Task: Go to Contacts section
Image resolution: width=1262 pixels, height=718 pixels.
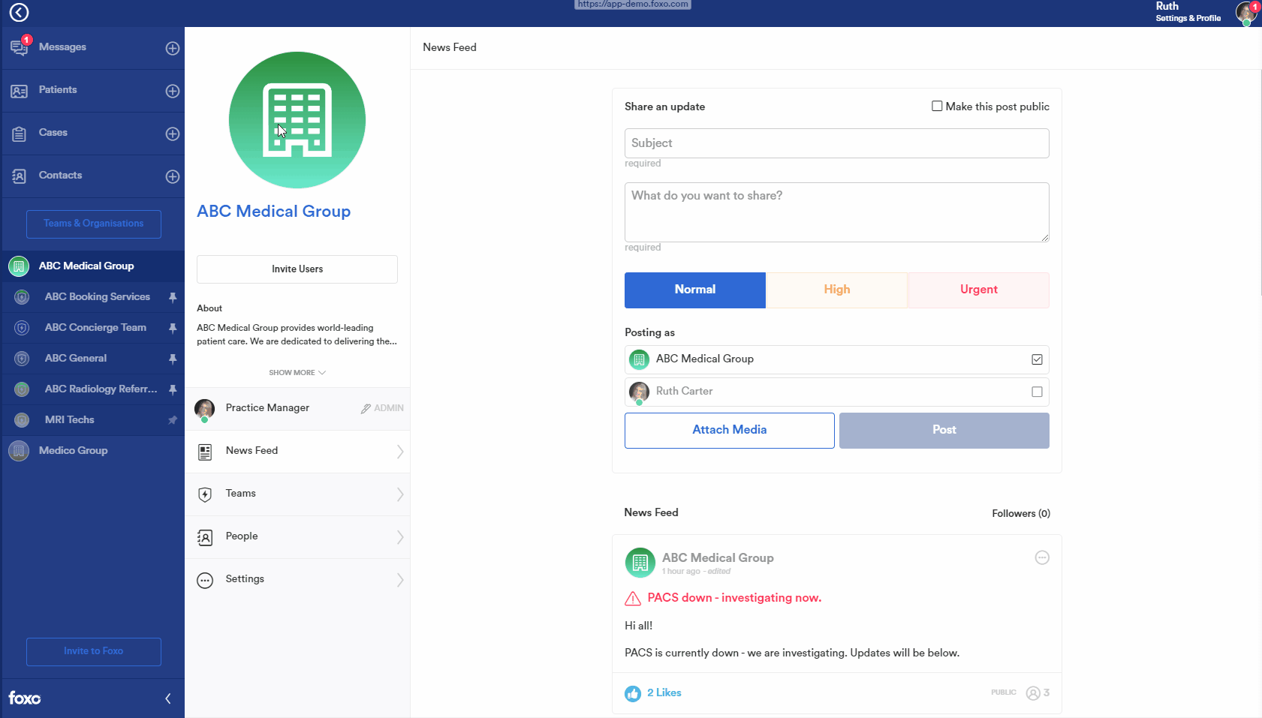Action: pyautogui.click(x=60, y=176)
